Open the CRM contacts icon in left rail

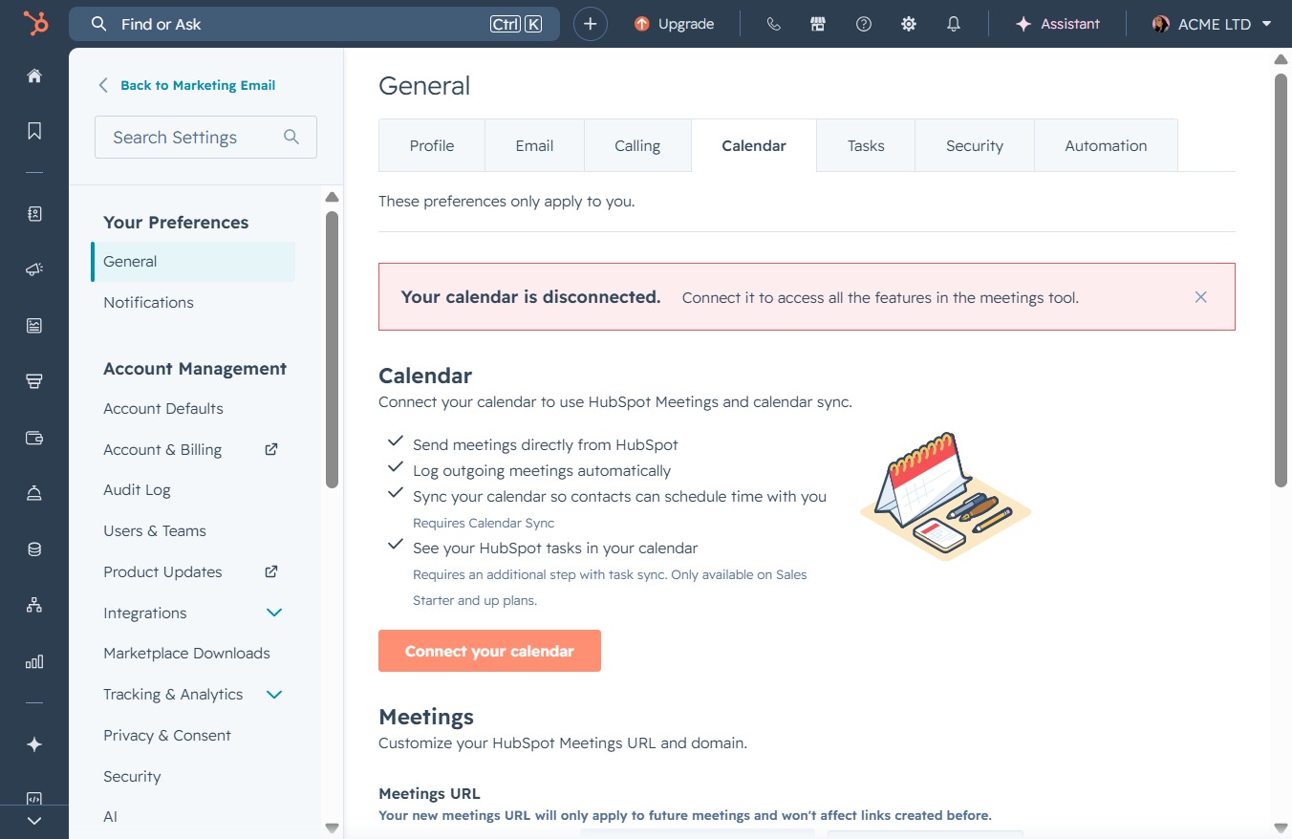(34, 214)
